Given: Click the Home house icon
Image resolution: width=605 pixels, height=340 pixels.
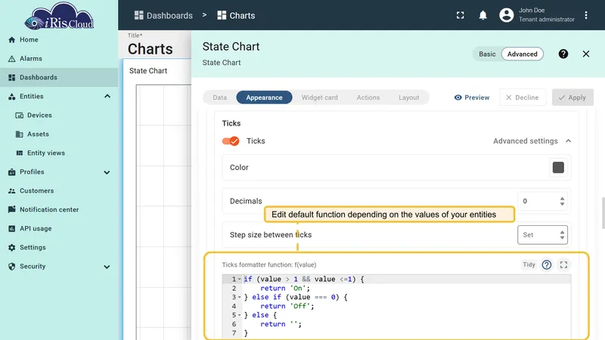Looking at the screenshot, I should [x=11, y=40].
